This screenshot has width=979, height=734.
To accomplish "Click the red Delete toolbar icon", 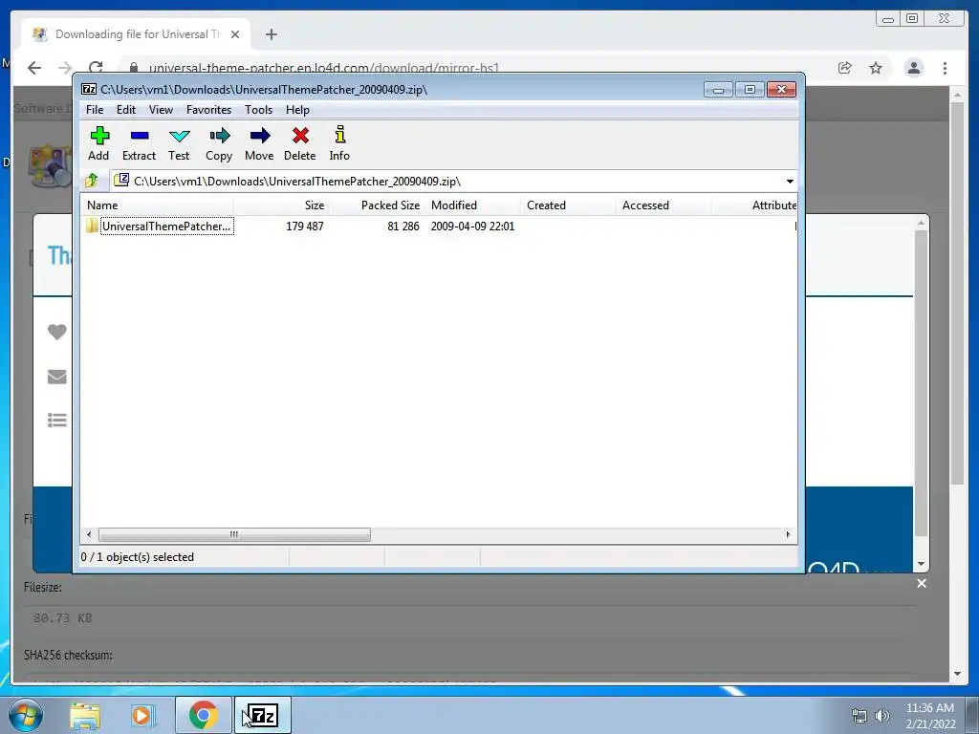I will point(299,143).
